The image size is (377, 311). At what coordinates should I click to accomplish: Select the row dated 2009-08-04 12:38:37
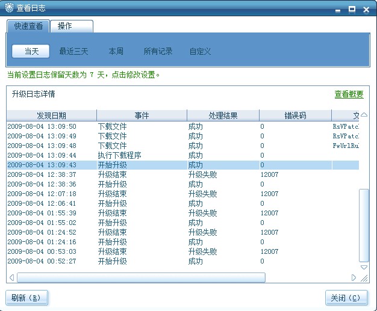182,174
